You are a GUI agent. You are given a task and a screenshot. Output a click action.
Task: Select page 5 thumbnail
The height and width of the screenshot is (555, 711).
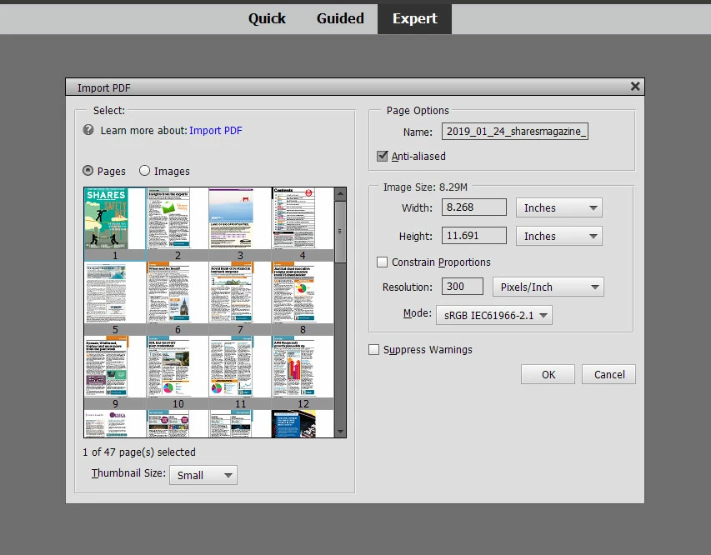pyautogui.click(x=115, y=298)
